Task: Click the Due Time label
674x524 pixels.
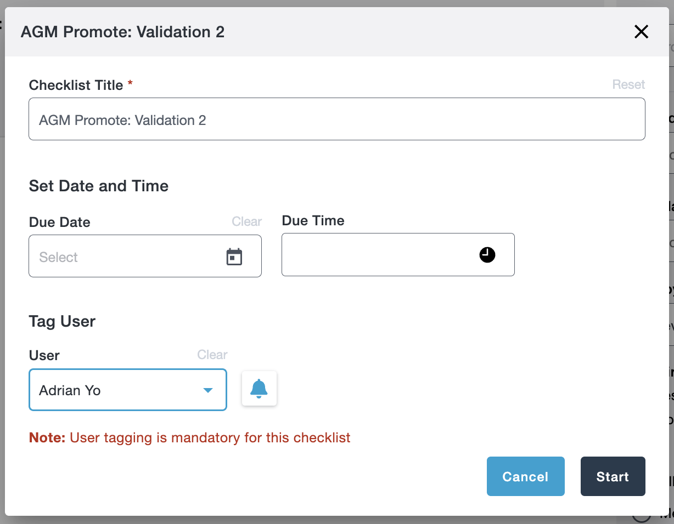Action: tap(313, 221)
